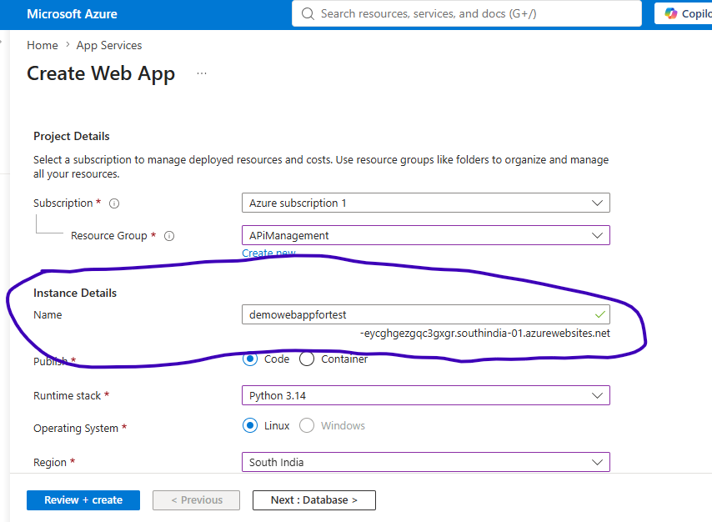712x522 pixels.
Task: Click the Resource Group info icon
Action: [169, 236]
